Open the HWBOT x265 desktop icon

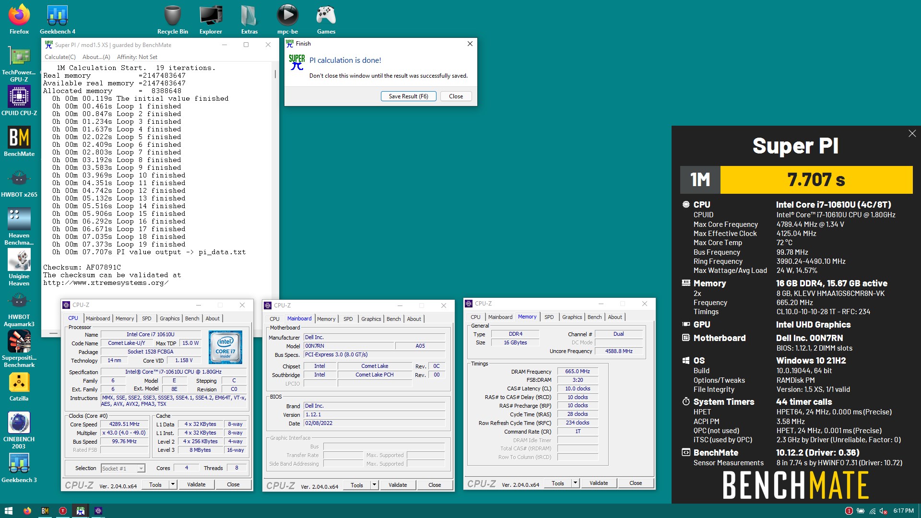(x=19, y=182)
